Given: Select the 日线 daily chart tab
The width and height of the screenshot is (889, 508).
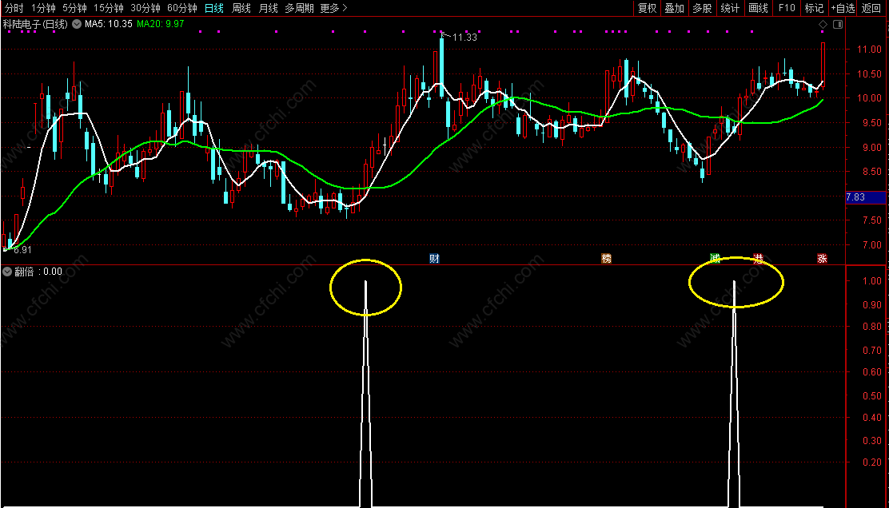Looking at the screenshot, I should (213, 8).
